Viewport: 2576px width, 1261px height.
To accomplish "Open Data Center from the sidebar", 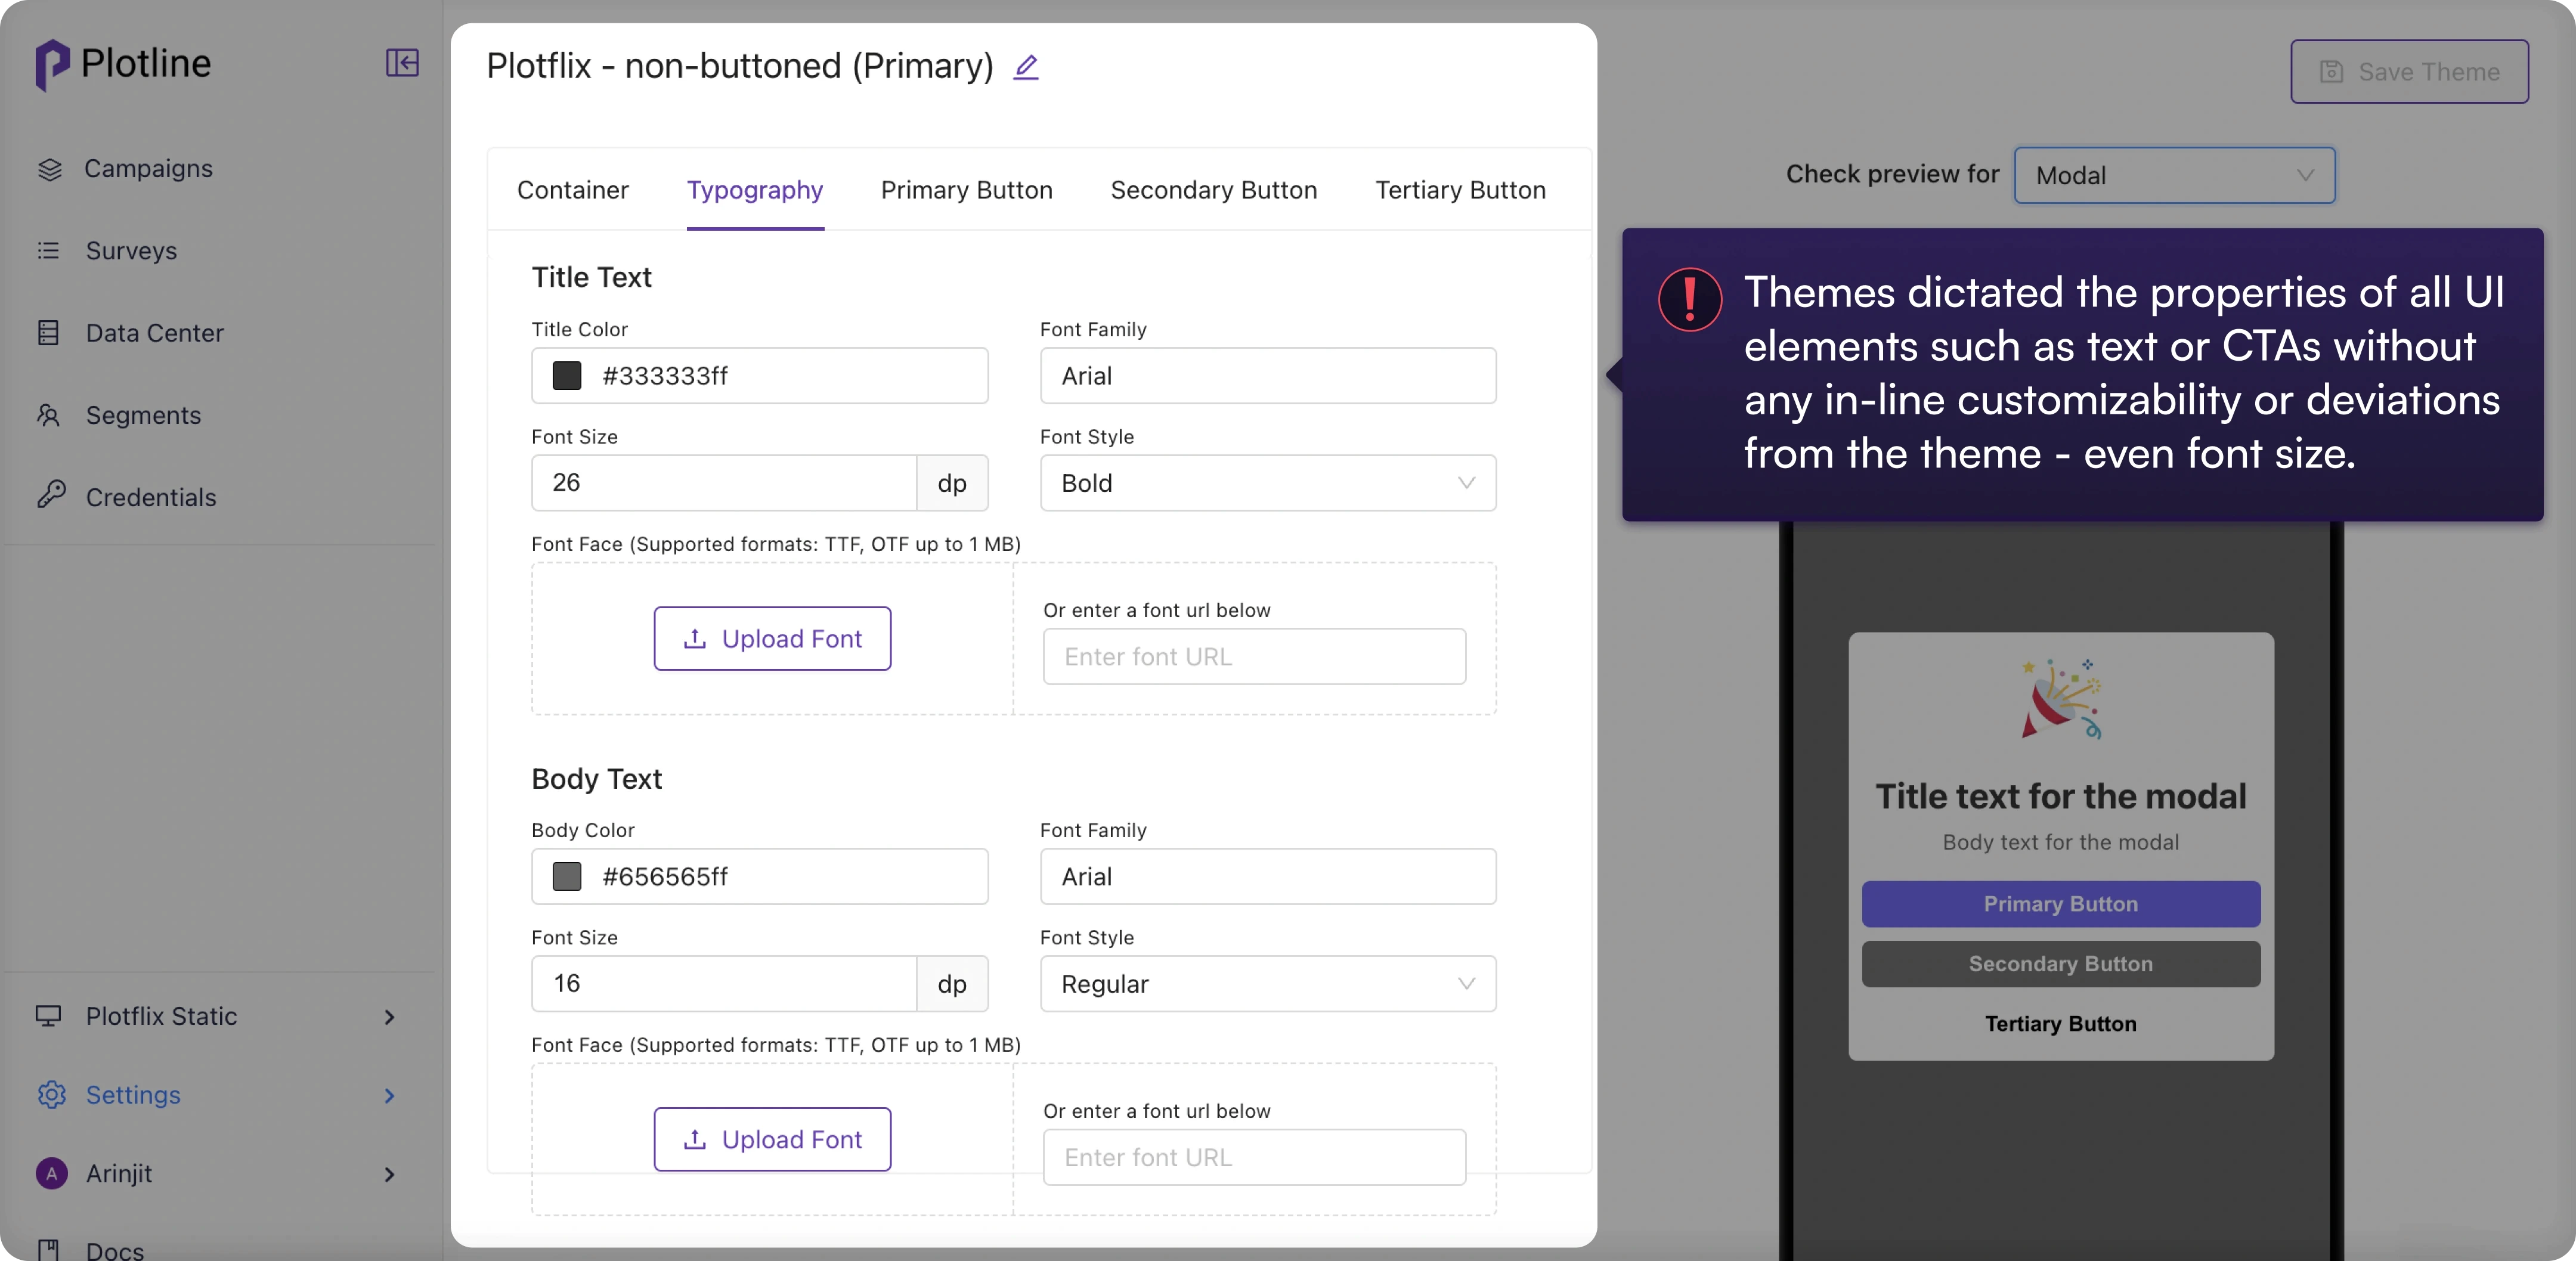I will click(x=154, y=333).
